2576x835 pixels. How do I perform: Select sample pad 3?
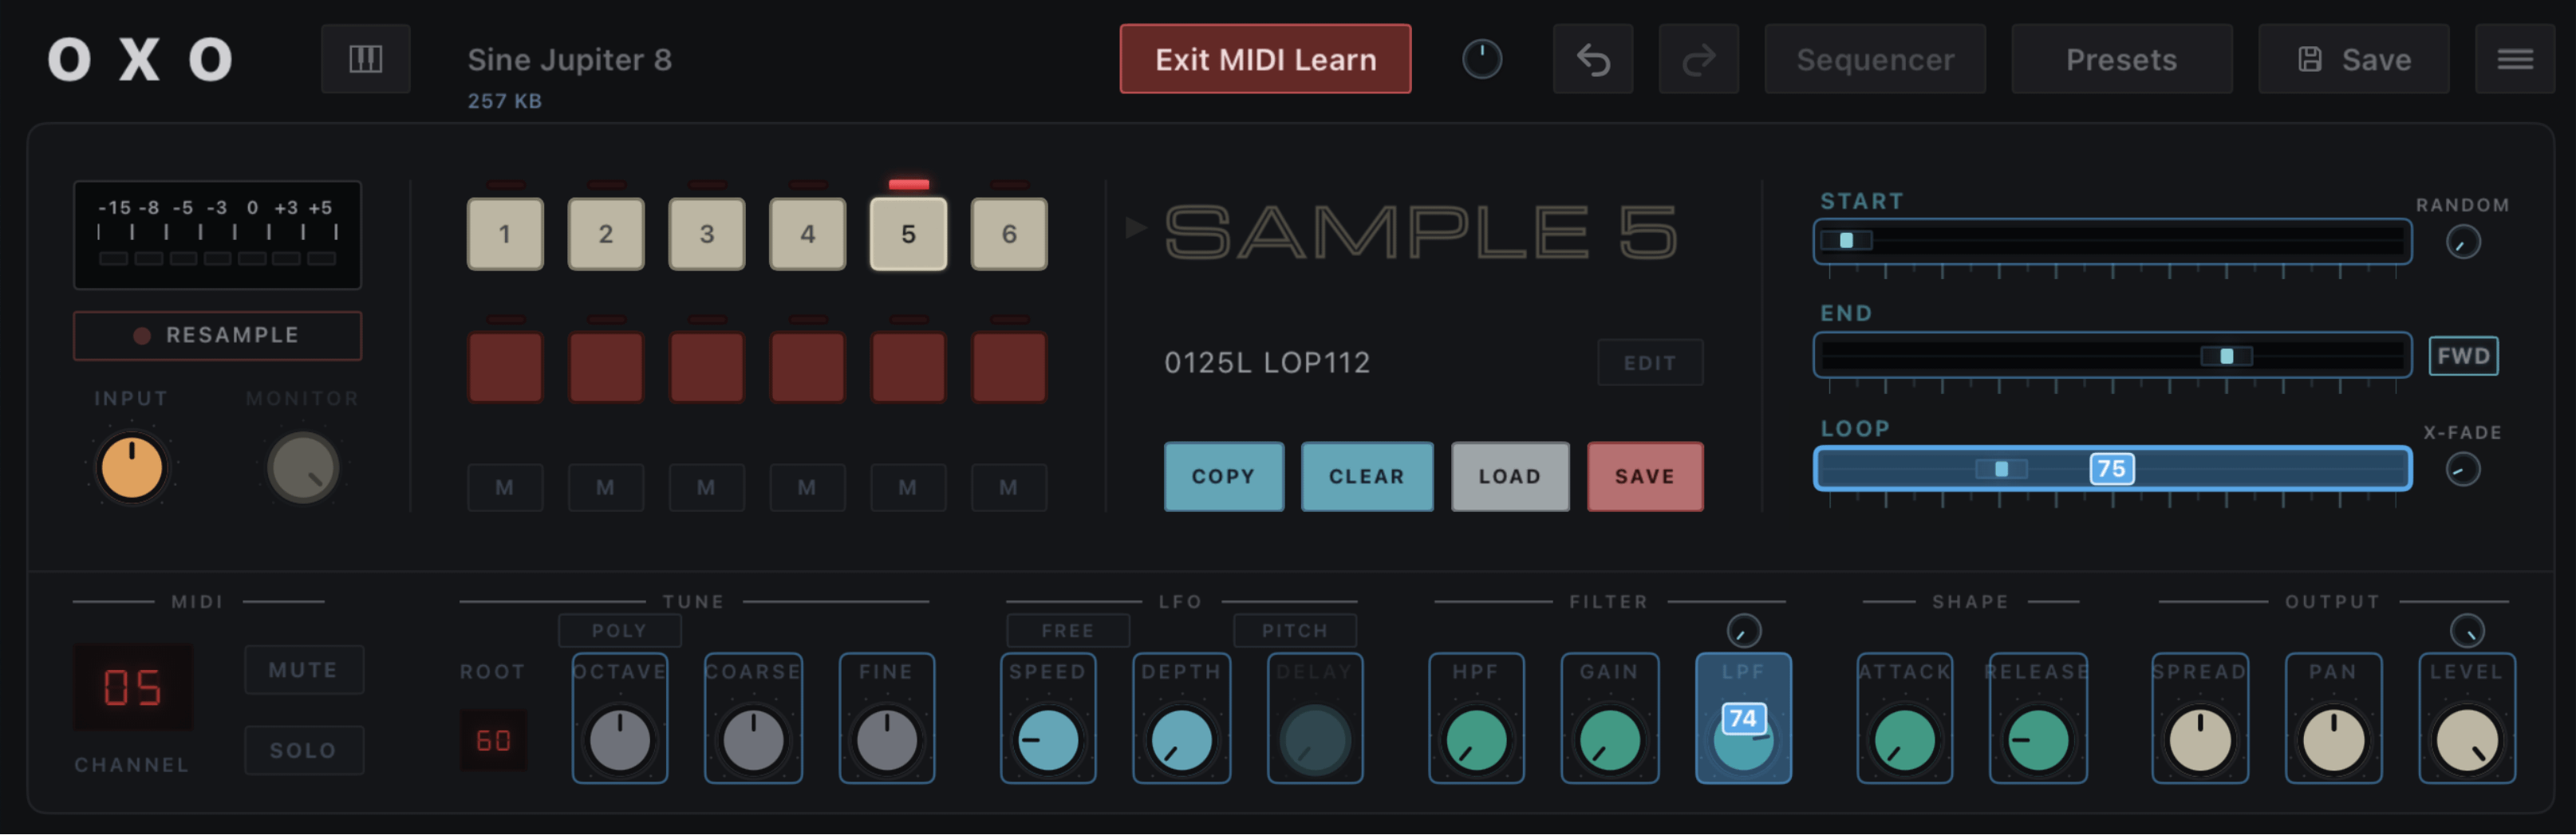click(707, 234)
